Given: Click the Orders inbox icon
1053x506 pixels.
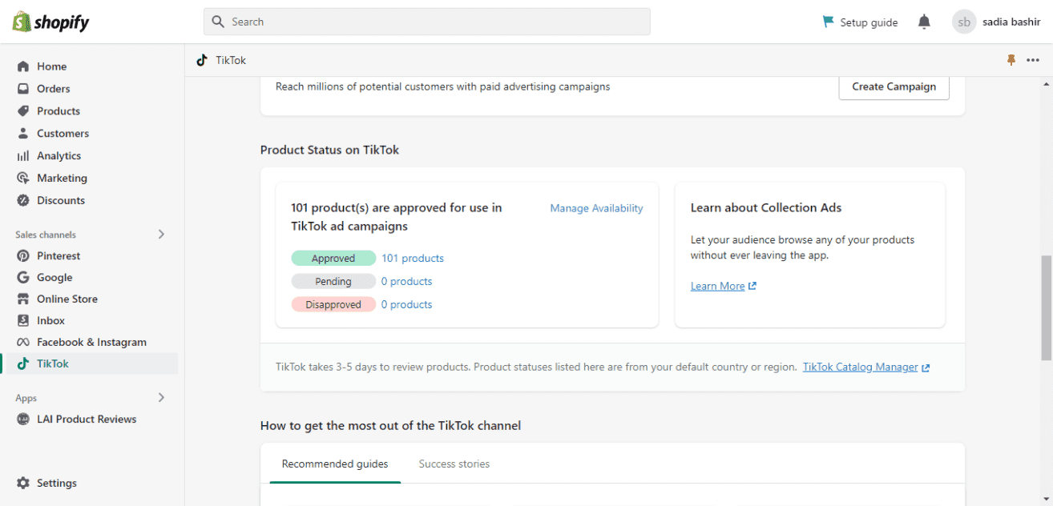Looking at the screenshot, I should (x=23, y=89).
